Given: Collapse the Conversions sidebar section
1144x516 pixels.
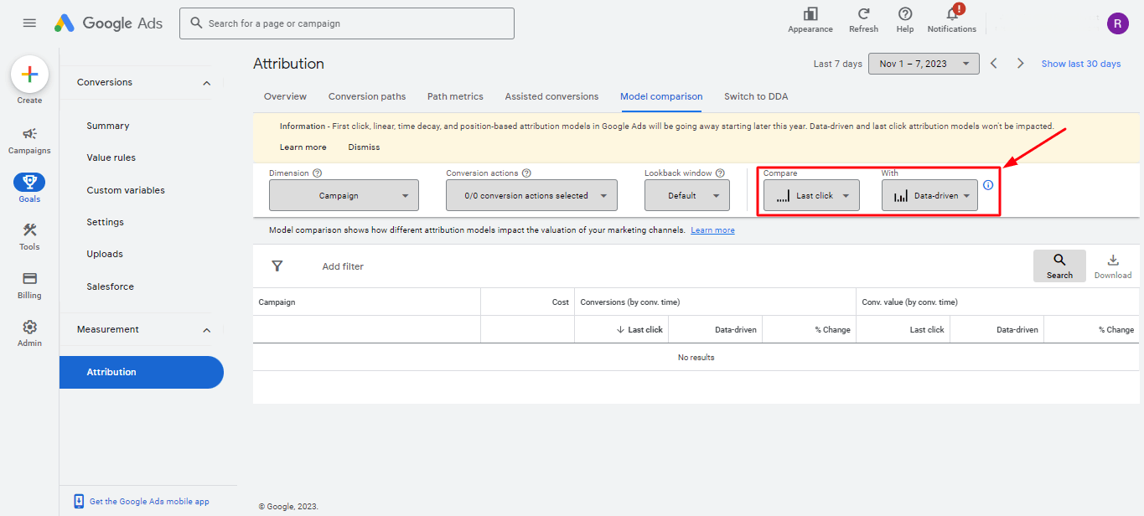Looking at the screenshot, I should (207, 83).
